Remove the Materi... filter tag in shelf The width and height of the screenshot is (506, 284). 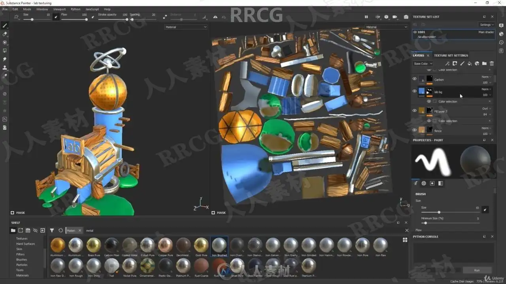coord(79,230)
